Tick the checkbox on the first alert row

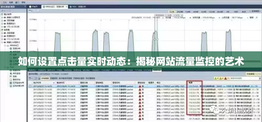pos(30,86)
